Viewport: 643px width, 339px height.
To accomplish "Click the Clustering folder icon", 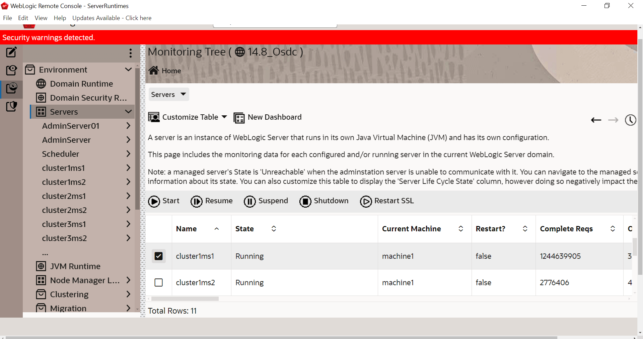I will [x=41, y=294].
